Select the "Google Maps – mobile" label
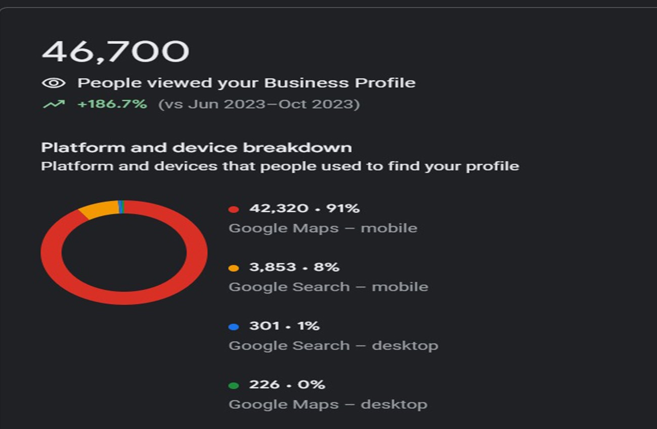 point(323,228)
